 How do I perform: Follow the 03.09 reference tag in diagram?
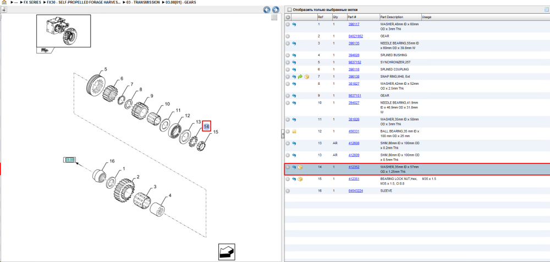[69, 160]
